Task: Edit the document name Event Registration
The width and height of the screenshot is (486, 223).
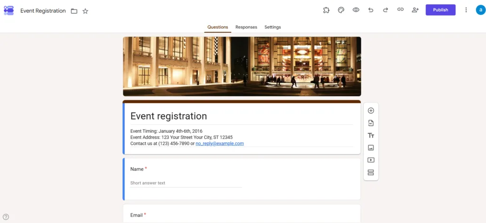Action: tap(43, 11)
